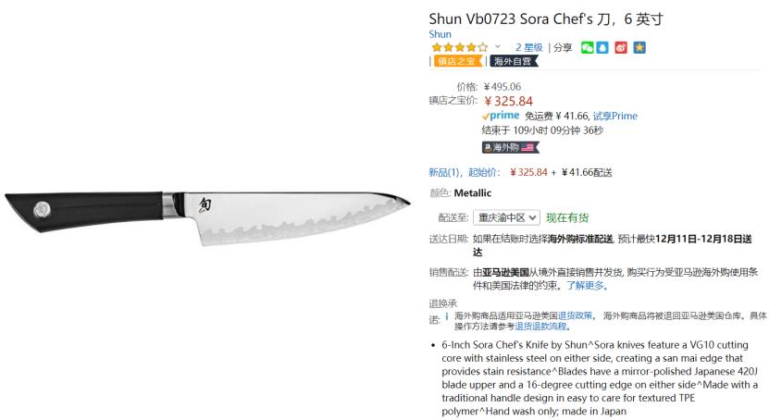Share using the blue QQ icon
The image size is (769, 420).
click(x=602, y=47)
